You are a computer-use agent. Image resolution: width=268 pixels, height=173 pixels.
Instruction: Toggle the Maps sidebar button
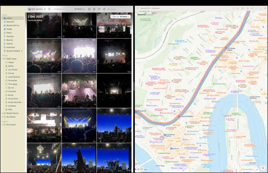click(x=138, y=8)
